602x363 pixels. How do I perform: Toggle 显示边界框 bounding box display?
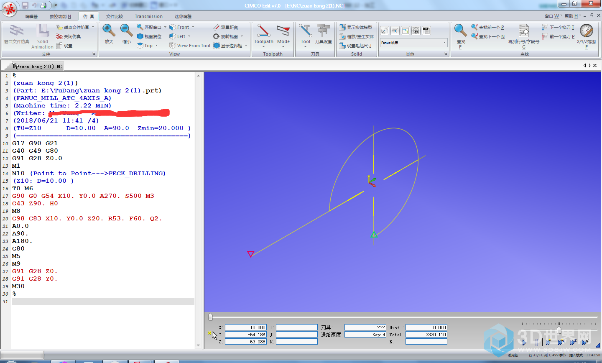228,46
